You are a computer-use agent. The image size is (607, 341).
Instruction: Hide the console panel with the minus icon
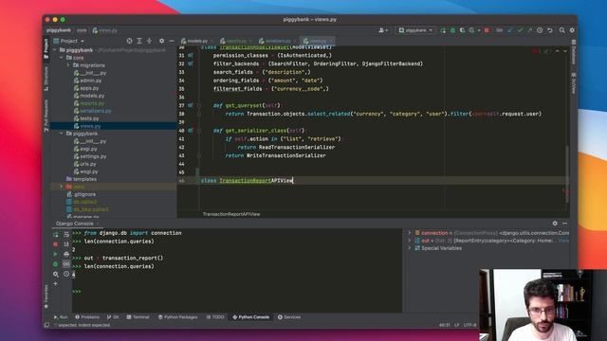click(565, 224)
